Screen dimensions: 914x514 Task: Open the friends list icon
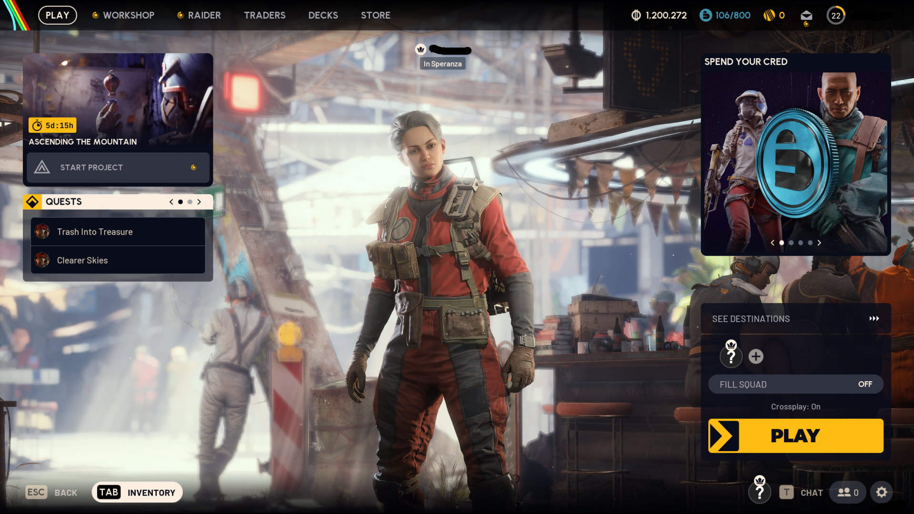pyautogui.click(x=848, y=492)
